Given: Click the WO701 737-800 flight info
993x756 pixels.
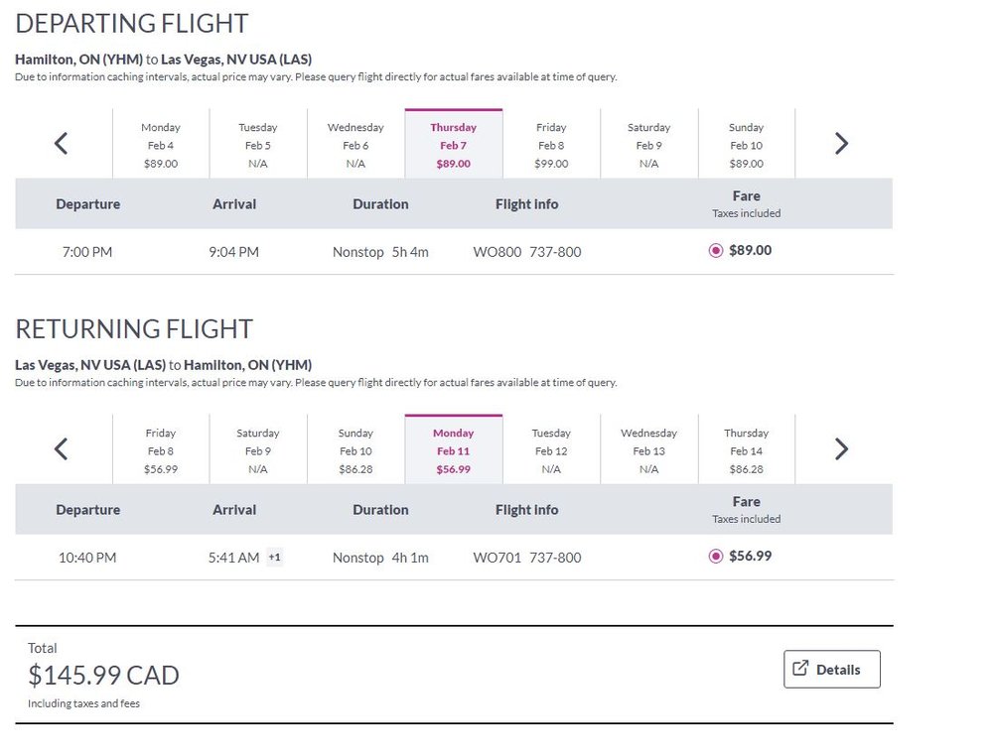Looking at the screenshot, I should point(527,558).
